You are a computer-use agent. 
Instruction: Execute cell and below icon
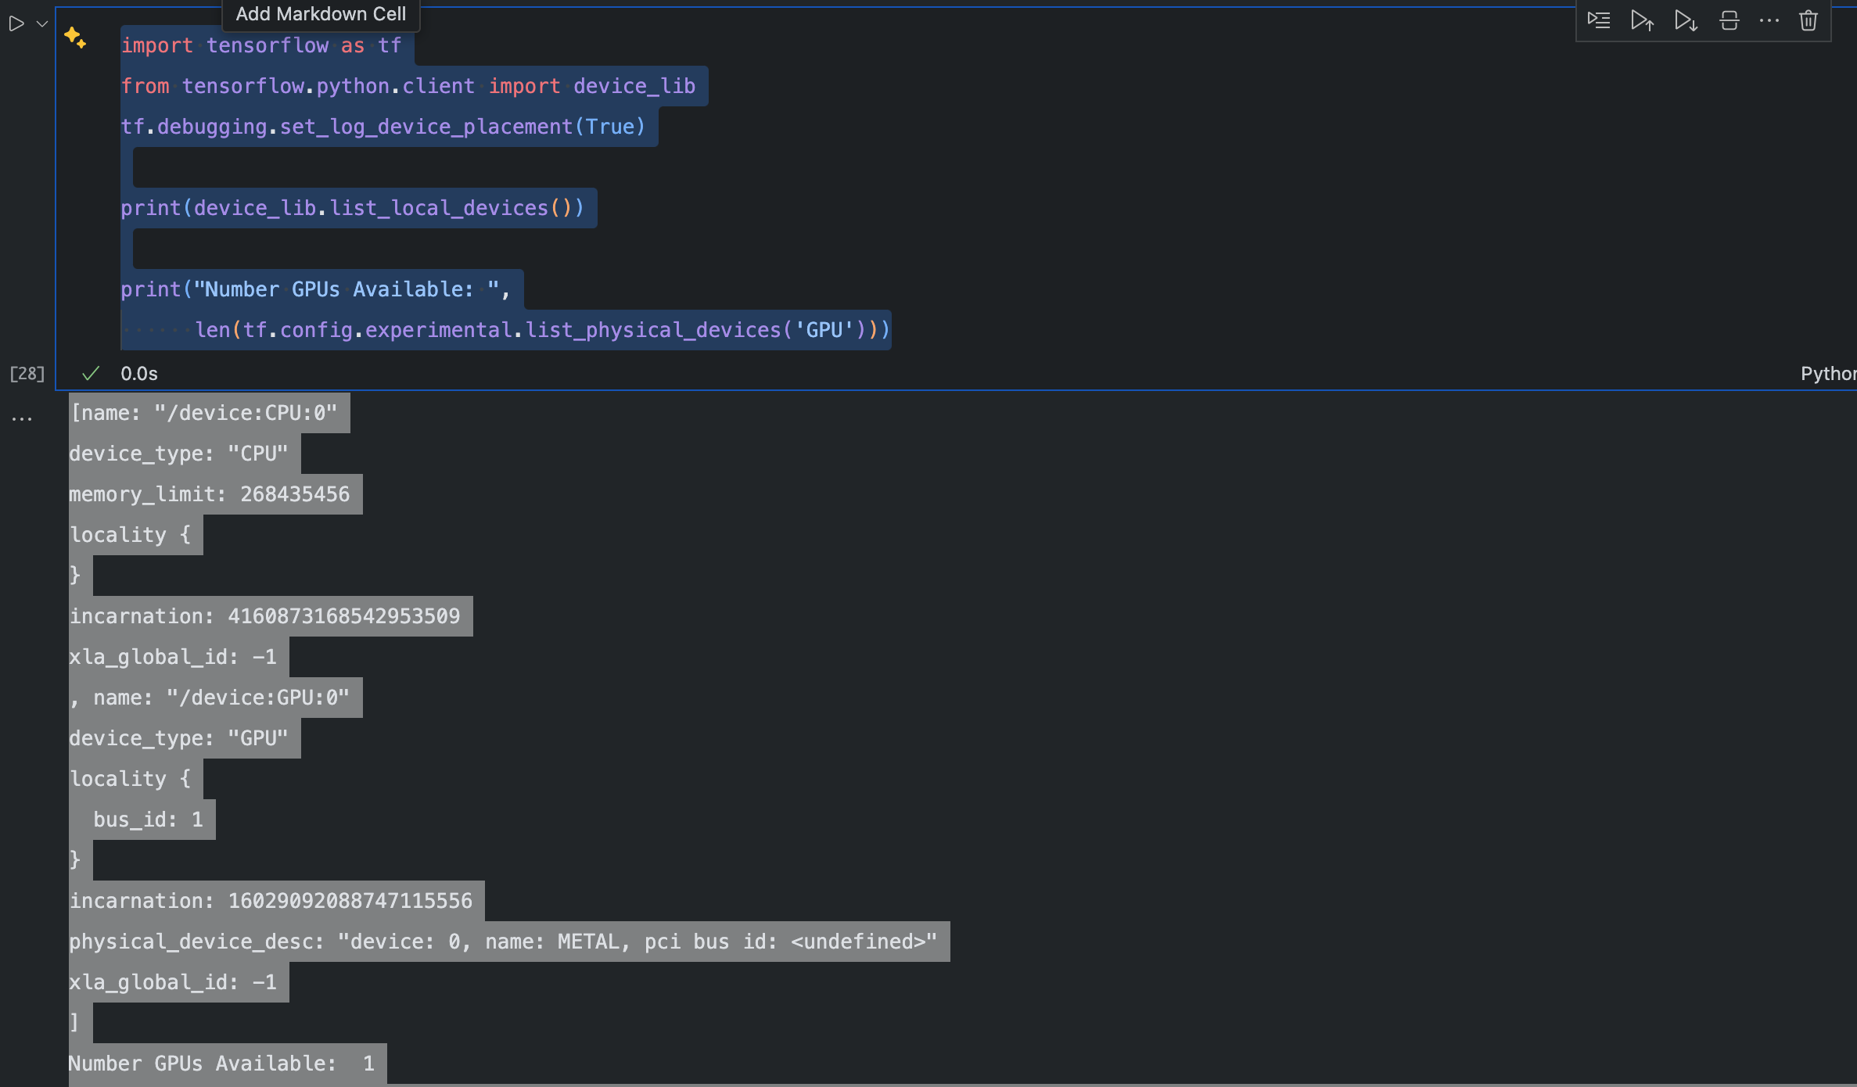pyautogui.click(x=1686, y=20)
